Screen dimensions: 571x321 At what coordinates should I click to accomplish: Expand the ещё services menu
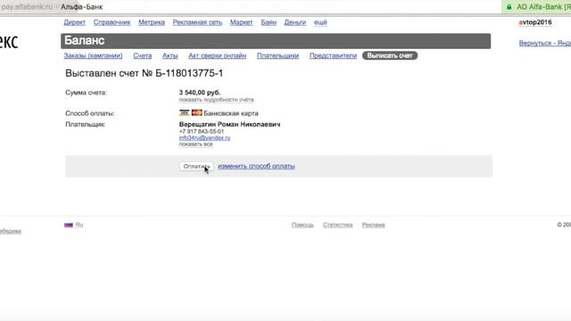pos(320,22)
